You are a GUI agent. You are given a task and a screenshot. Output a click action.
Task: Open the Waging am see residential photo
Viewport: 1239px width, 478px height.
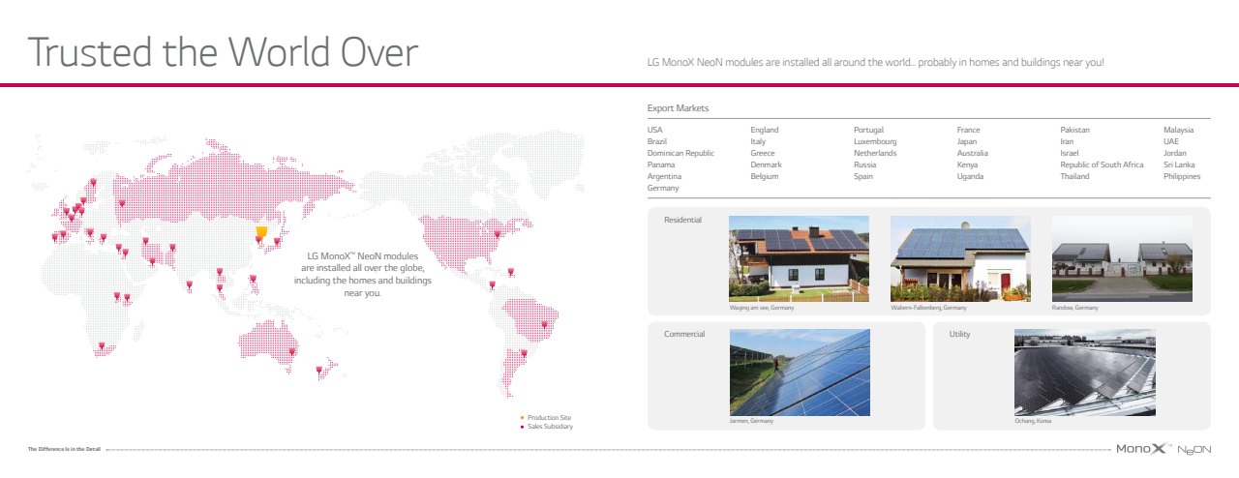[799, 258]
